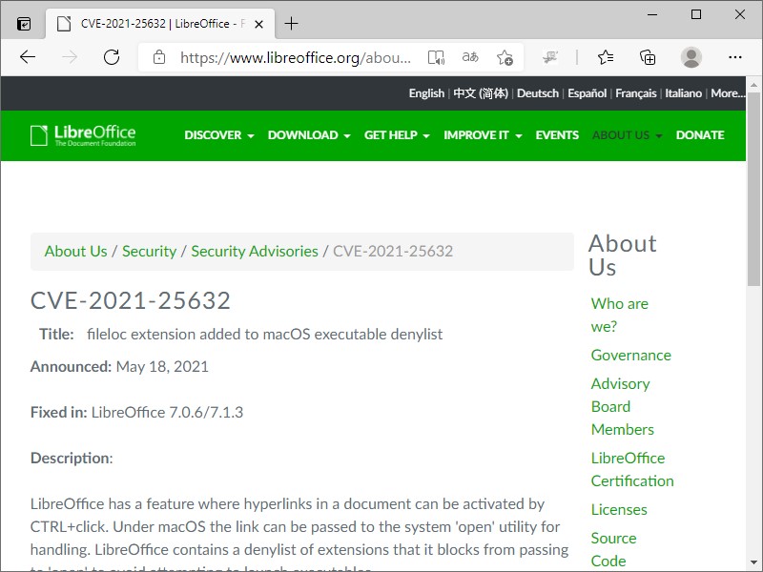Click the forward navigation arrow

pos(70,57)
